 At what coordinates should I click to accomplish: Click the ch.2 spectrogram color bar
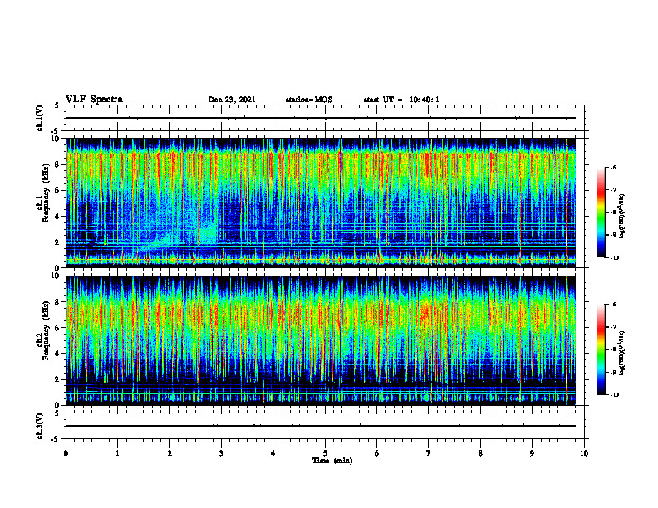pyautogui.click(x=601, y=349)
